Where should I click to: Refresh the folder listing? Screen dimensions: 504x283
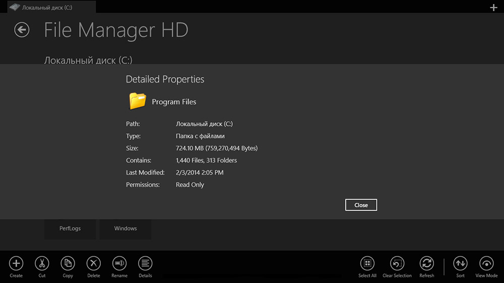coord(426,263)
